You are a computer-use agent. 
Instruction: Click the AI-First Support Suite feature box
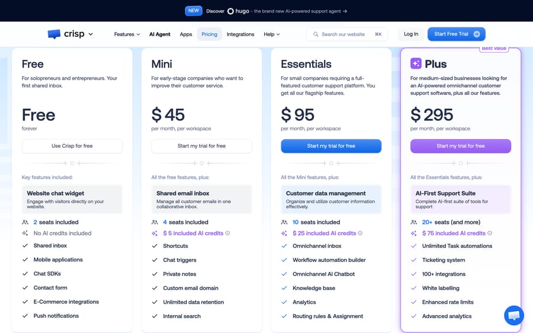tap(460, 199)
